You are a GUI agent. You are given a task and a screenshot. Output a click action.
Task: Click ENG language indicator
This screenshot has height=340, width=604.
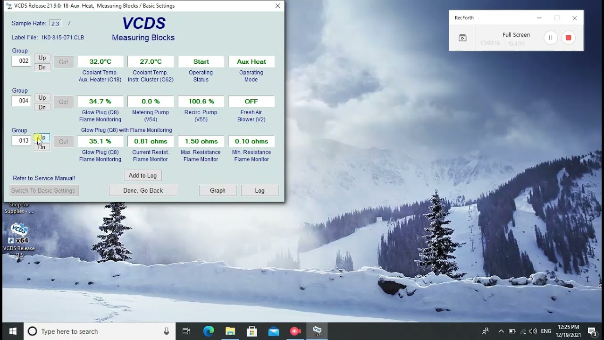pyautogui.click(x=546, y=331)
